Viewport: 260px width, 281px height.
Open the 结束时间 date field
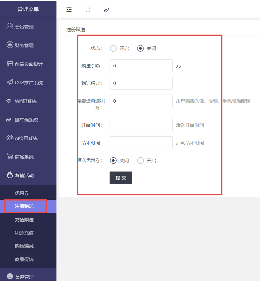click(141, 143)
